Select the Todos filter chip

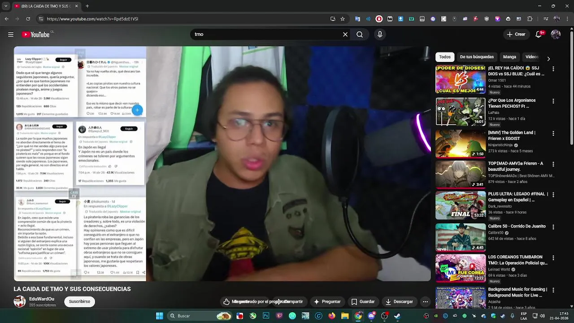(445, 57)
